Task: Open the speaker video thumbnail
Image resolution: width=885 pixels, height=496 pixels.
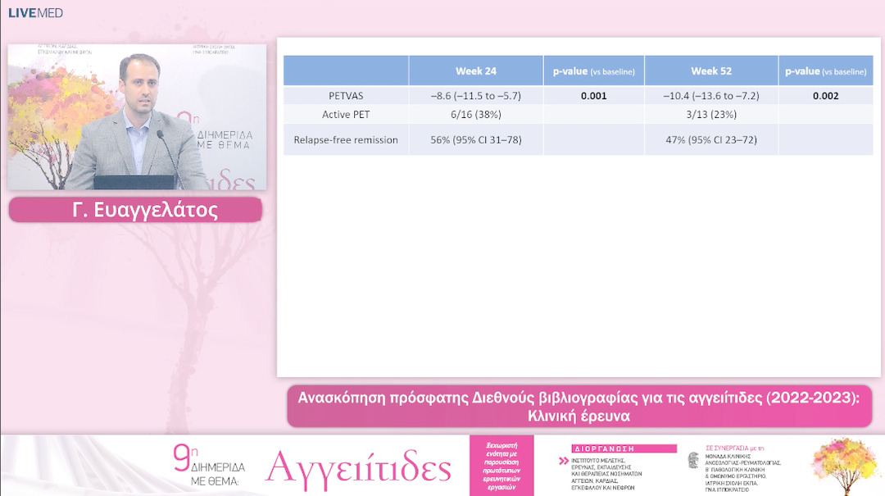Action: click(x=137, y=116)
